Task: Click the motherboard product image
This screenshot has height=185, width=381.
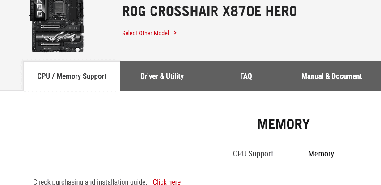Action: tap(57, 27)
